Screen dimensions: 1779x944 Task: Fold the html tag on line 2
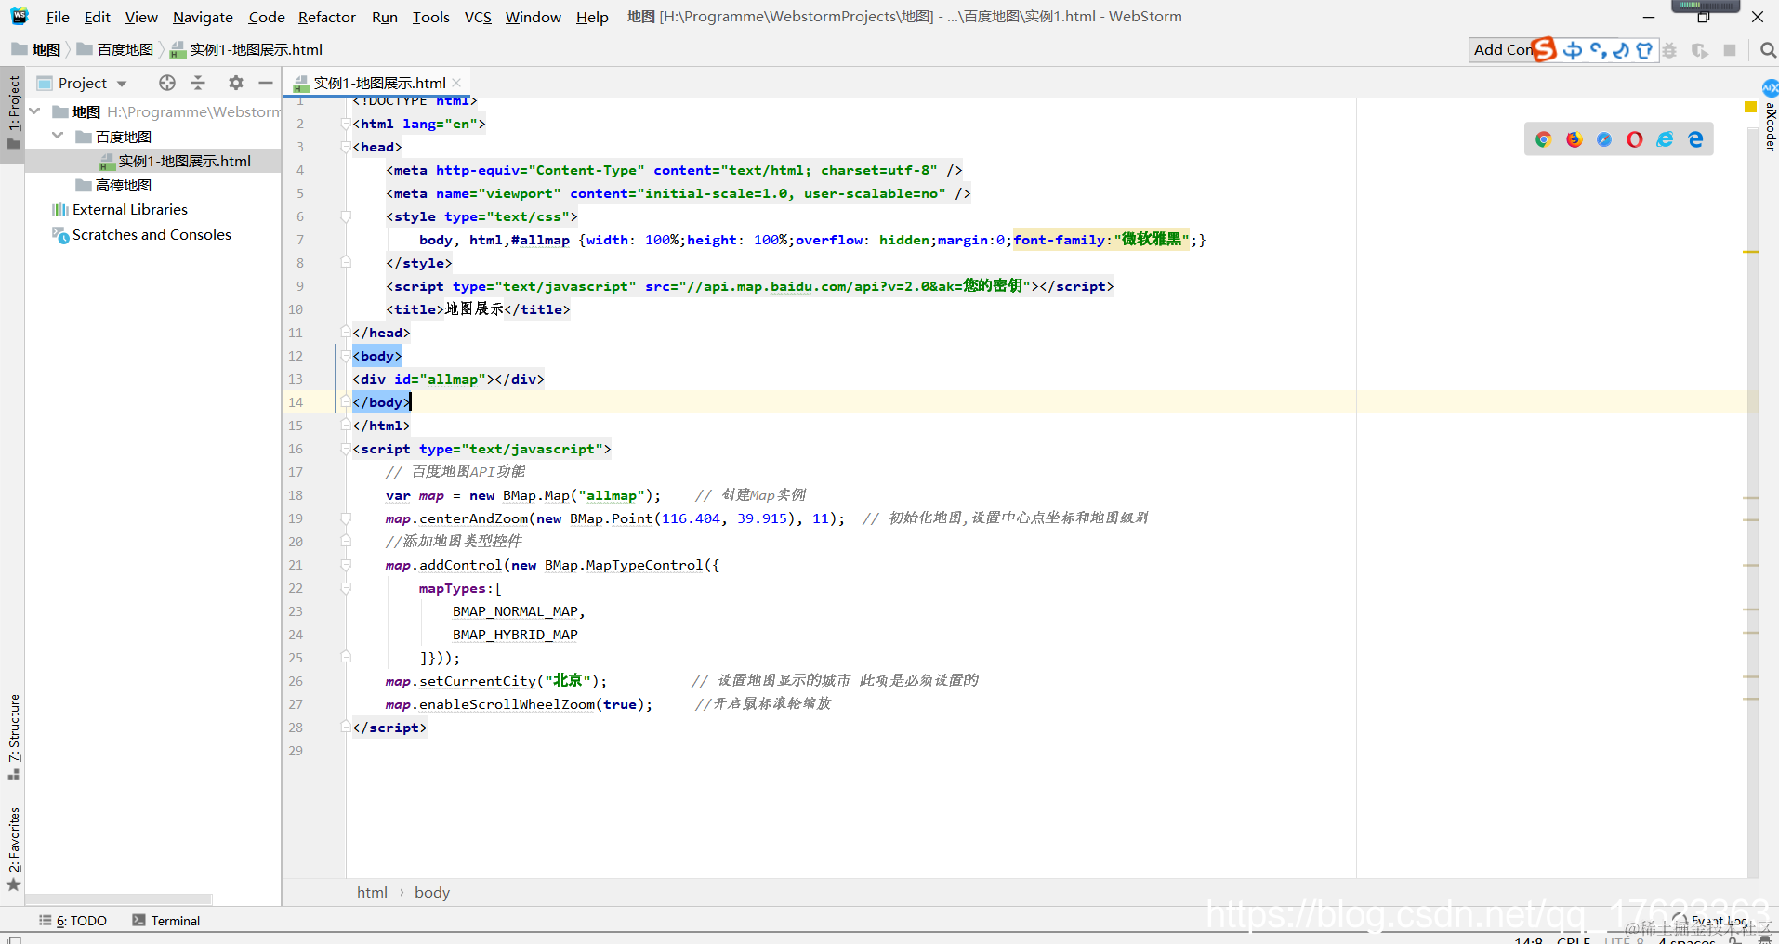pos(345,124)
